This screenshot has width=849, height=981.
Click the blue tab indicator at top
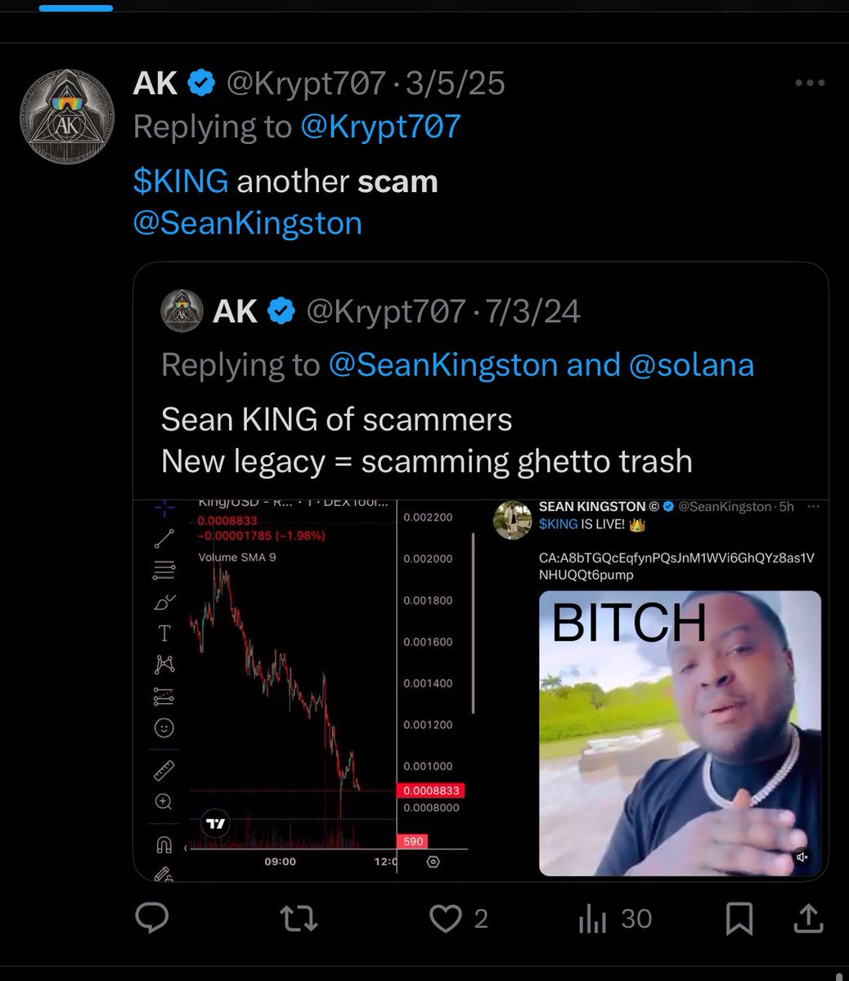(x=75, y=8)
